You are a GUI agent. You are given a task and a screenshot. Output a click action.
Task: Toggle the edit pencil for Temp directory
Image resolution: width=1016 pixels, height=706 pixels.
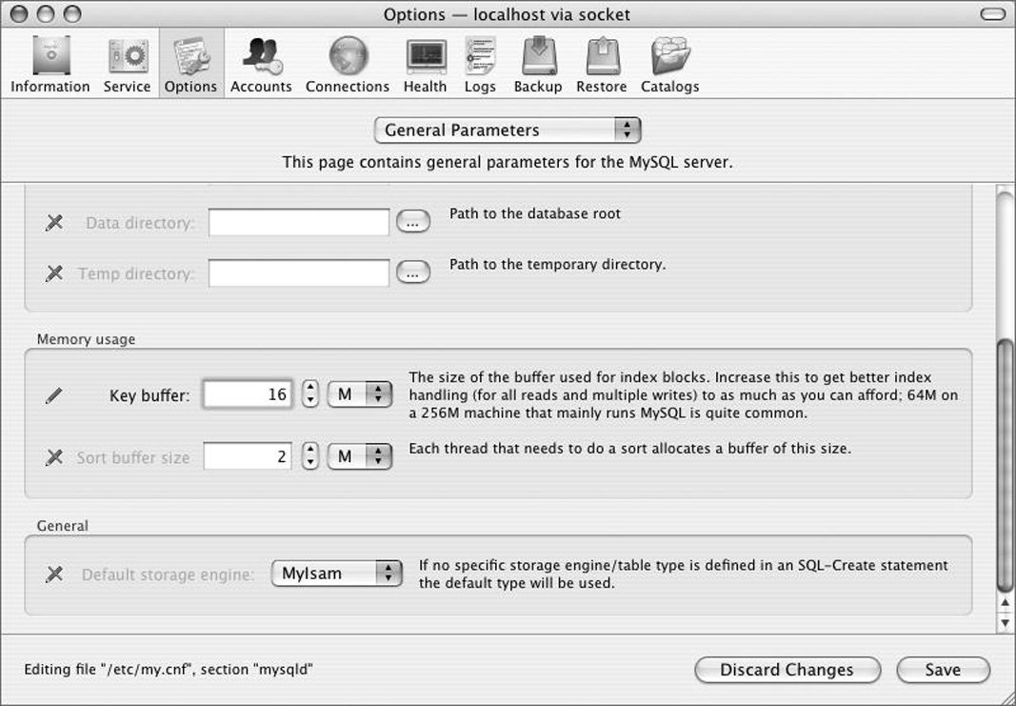(54, 272)
